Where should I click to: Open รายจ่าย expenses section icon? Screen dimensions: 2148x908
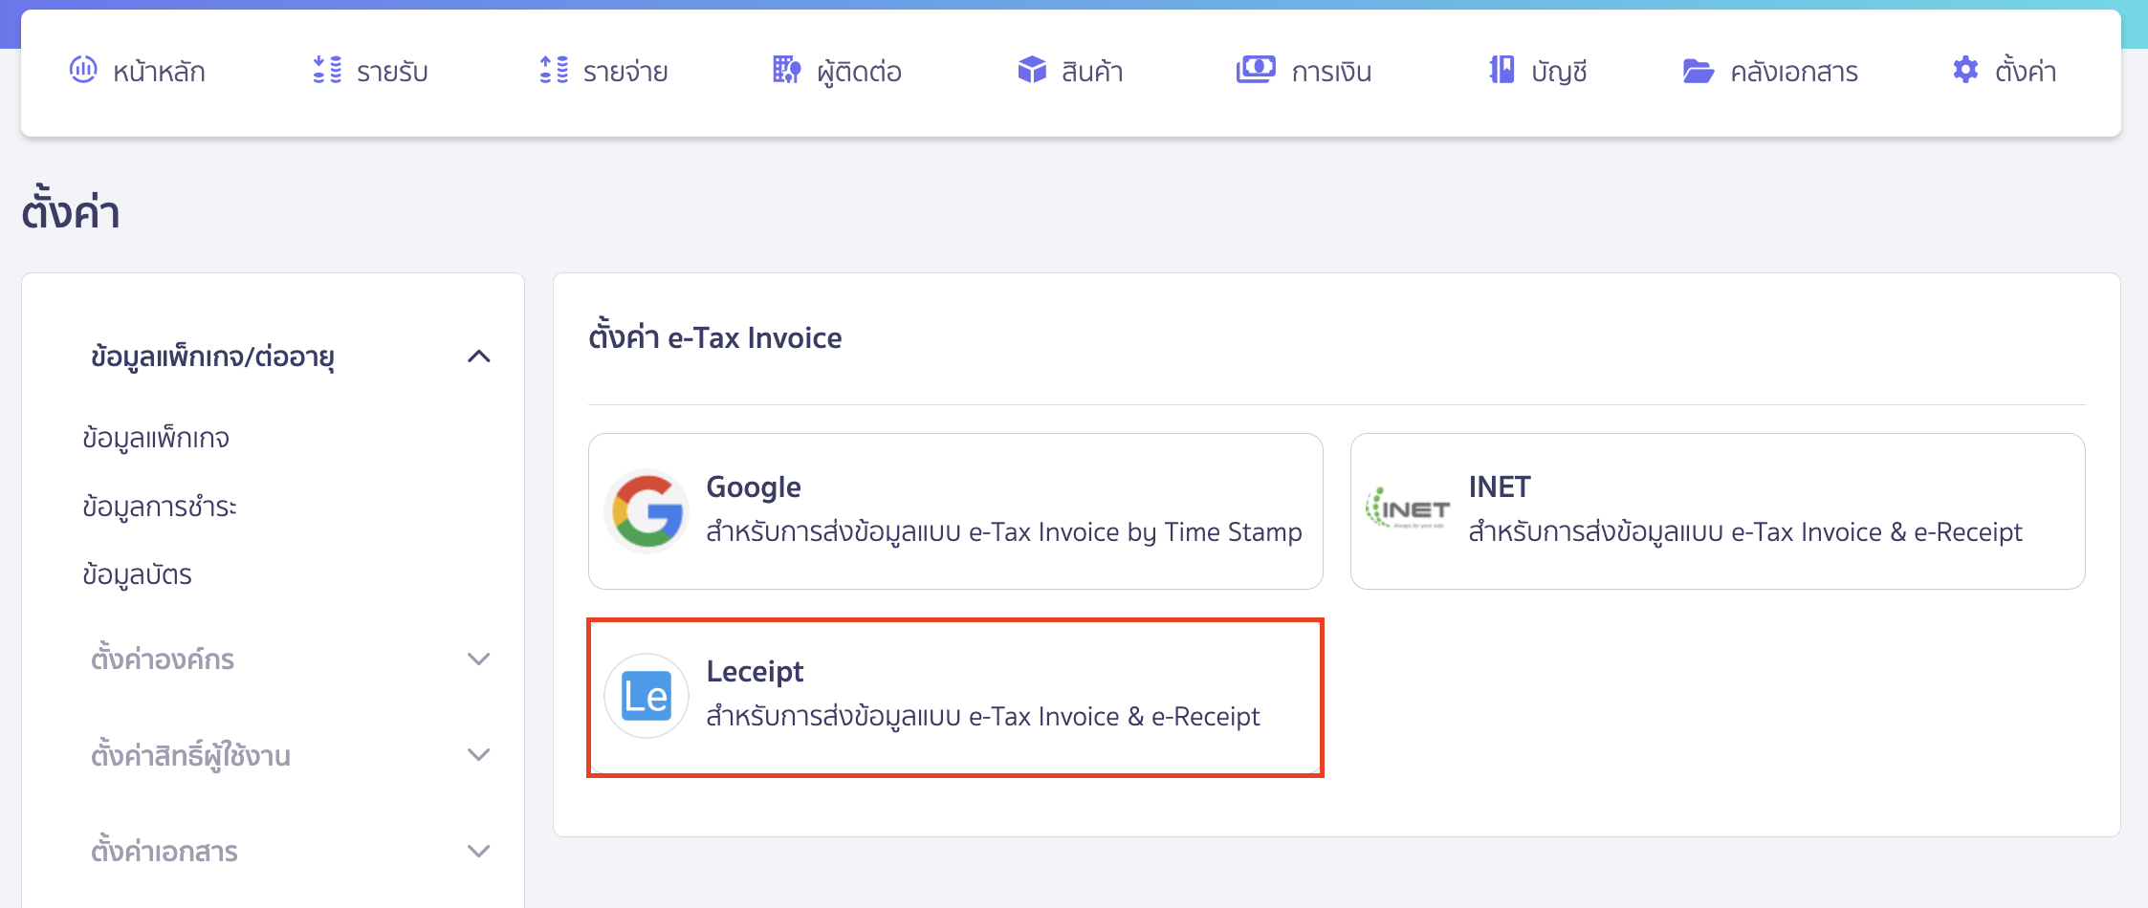[552, 70]
